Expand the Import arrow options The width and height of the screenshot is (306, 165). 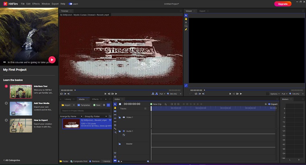tap(74, 105)
